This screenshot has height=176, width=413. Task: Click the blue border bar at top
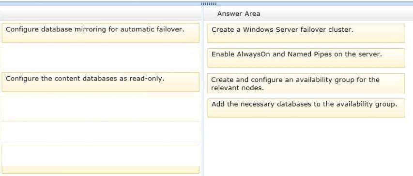(x=206, y=4)
